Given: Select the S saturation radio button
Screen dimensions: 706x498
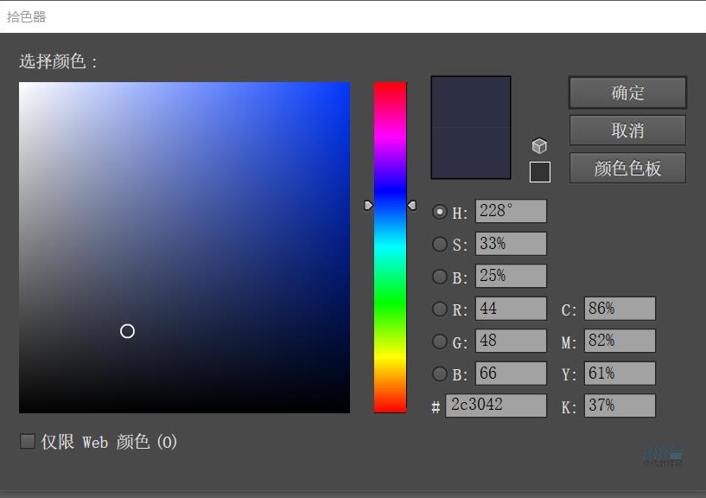Looking at the screenshot, I should [x=440, y=245].
